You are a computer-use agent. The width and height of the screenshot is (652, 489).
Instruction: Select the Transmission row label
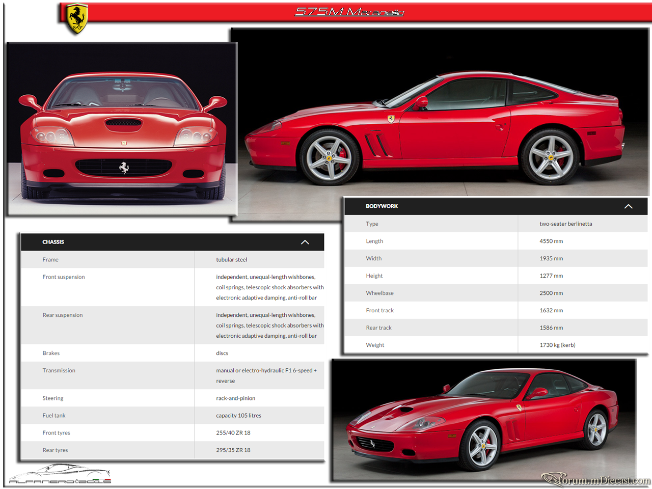59,371
